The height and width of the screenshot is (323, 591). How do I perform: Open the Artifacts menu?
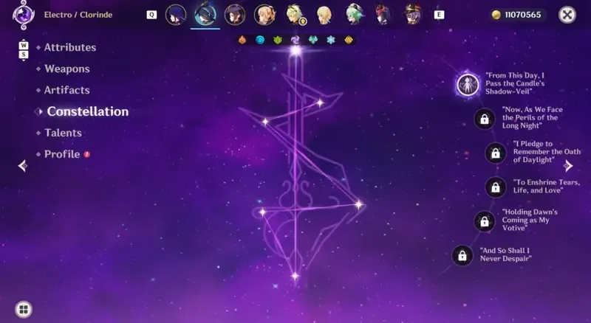pos(67,90)
